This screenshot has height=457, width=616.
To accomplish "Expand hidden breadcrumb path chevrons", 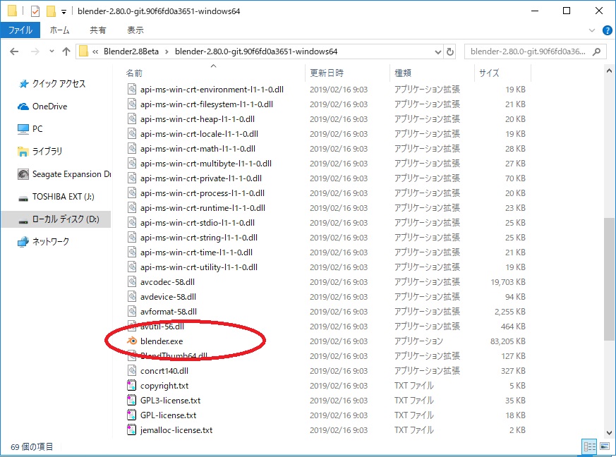I will (x=95, y=51).
